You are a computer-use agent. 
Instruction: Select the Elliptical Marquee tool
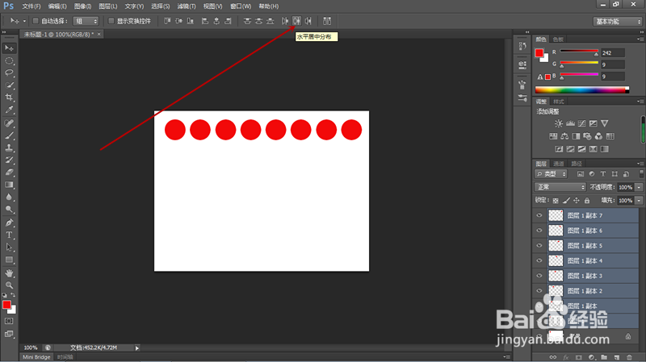9,61
